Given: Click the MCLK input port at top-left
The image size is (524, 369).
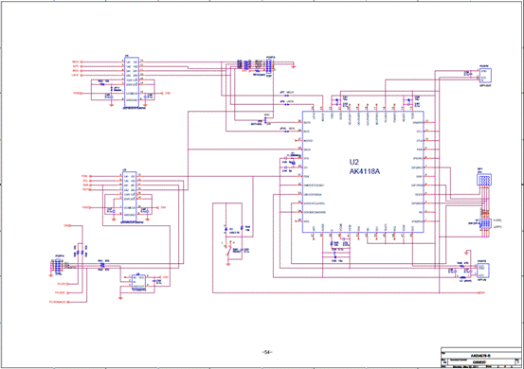Looking at the screenshot, I should [x=77, y=61].
